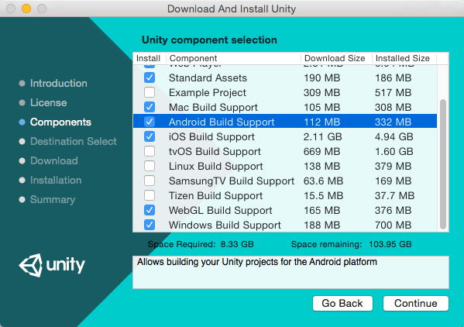Viewport: 464px width, 327px height.
Task: Select the Linux Build Support label
Action: [215, 167]
